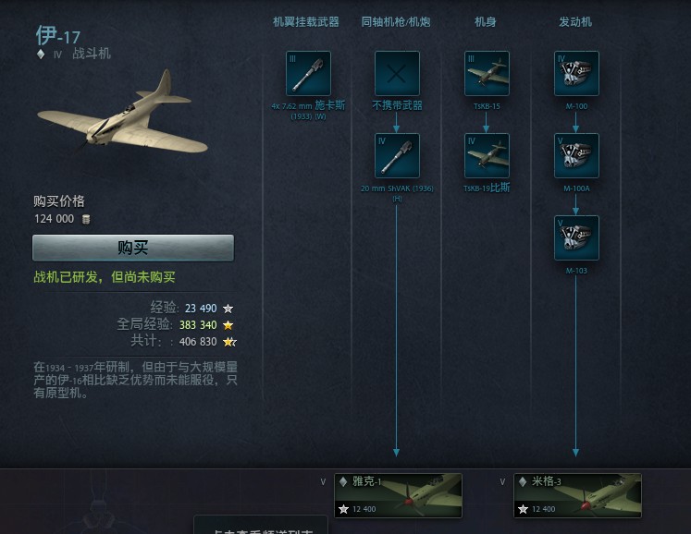The height and width of the screenshot is (534, 691).
Task: Select the TsKB-15 airframe module
Action: [487, 73]
